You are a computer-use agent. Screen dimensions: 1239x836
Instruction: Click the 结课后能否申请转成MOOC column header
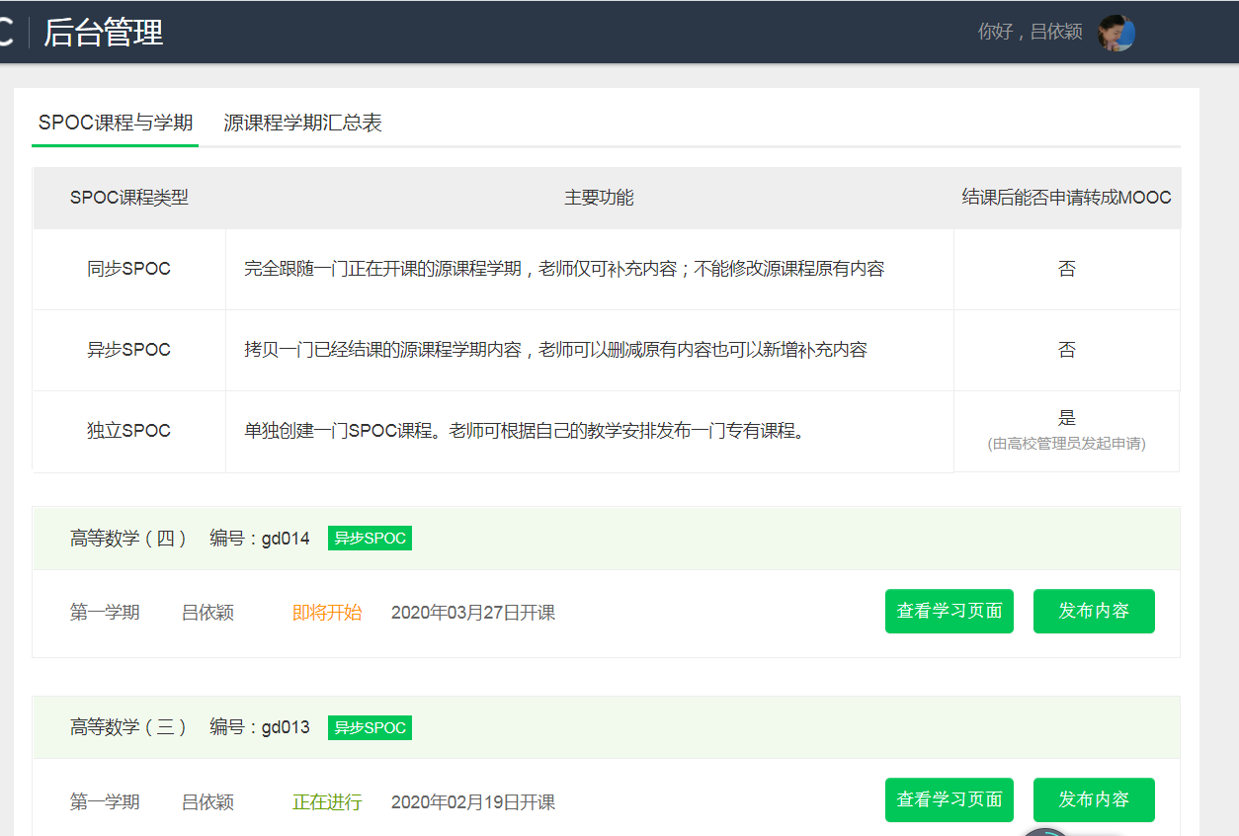tap(1066, 198)
